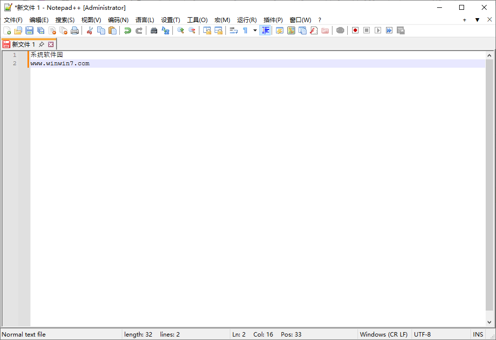Viewport: 496px width, 340px height.
Task: Open Folder as Workspace icon
Action: click(325, 30)
